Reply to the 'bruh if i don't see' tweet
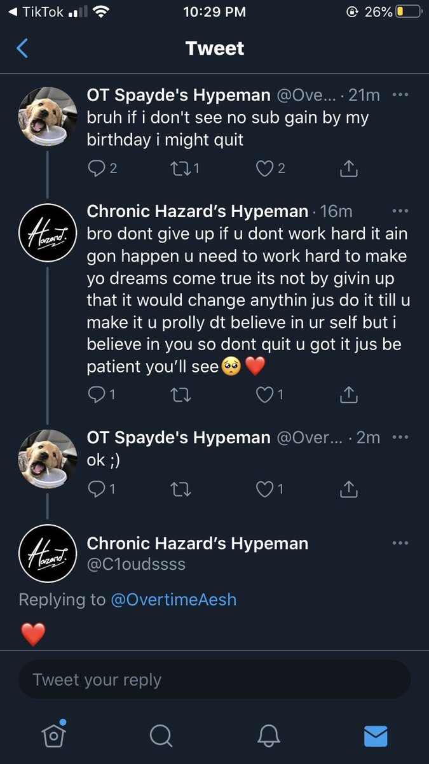Screen dimensions: 429x764 click(x=96, y=169)
